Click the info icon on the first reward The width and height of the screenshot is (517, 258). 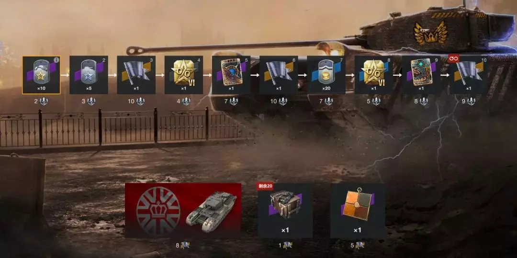[x=56, y=60]
